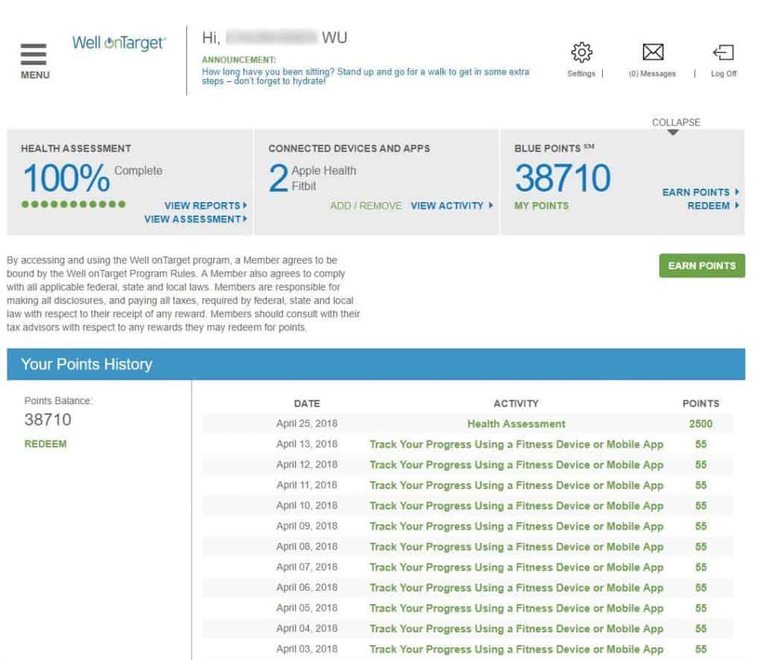Select the April 03, 2018 tracking activity

click(x=516, y=650)
